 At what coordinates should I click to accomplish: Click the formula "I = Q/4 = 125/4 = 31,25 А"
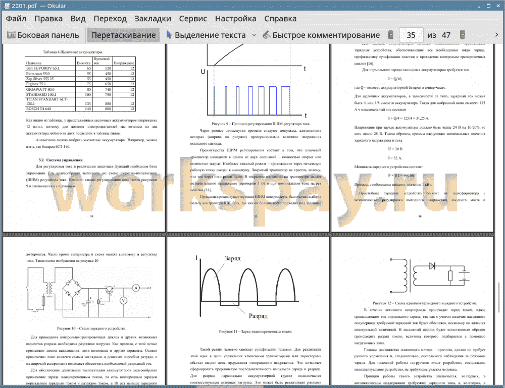[x=409, y=118]
